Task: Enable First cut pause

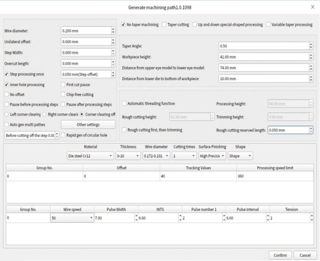Action: point(63,84)
